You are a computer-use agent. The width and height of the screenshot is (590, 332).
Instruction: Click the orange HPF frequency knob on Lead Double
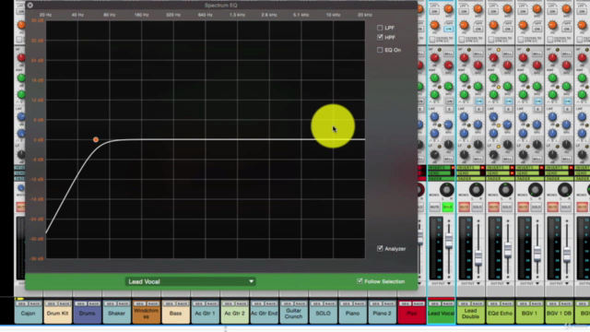[464, 25]
